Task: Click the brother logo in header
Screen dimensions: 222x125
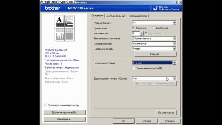Action: [52, 8]
